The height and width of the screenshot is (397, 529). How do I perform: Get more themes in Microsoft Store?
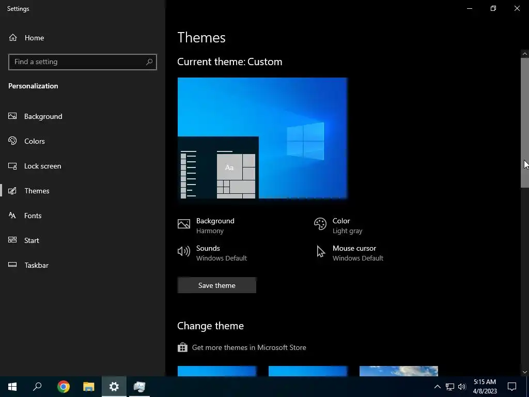(x=249, y=347)
